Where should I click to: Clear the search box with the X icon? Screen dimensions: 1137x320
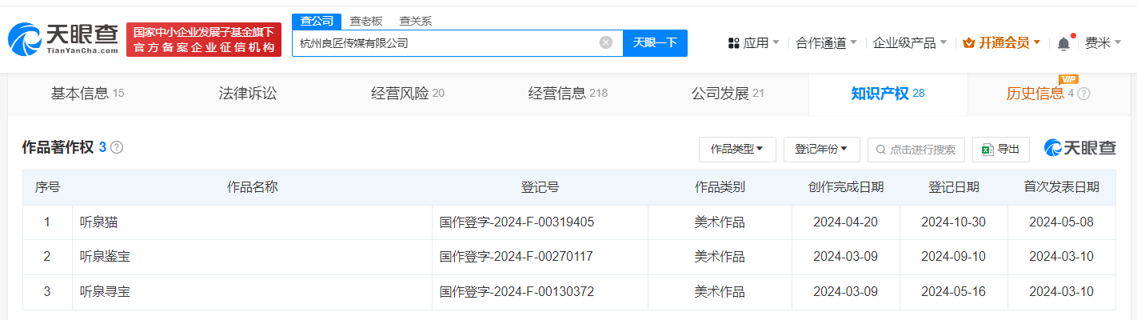point(606,42)
